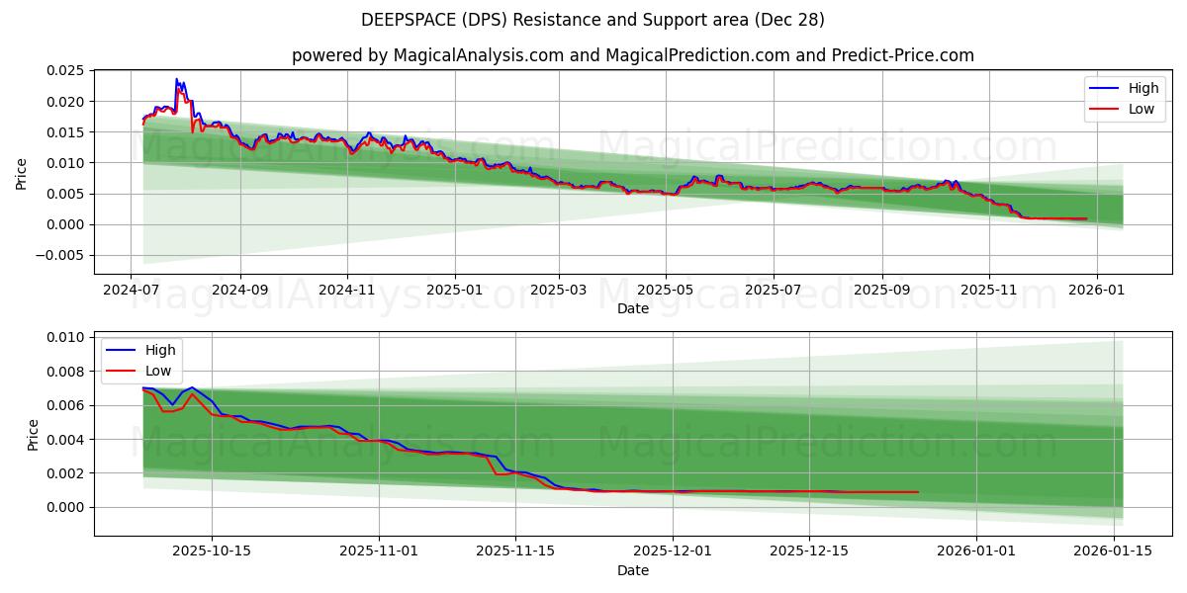Screen dimensions: 1187x593
Task: Click 'High' in the top chart legend
Action: (x=1143, y=88)
